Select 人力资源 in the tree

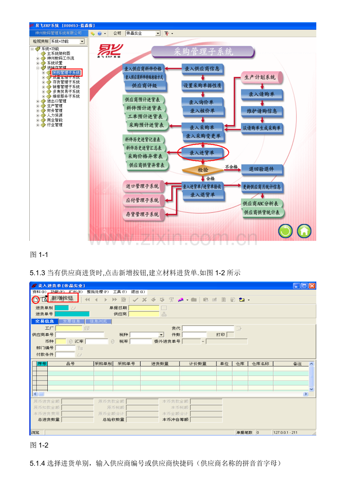(x=55, y=115)
